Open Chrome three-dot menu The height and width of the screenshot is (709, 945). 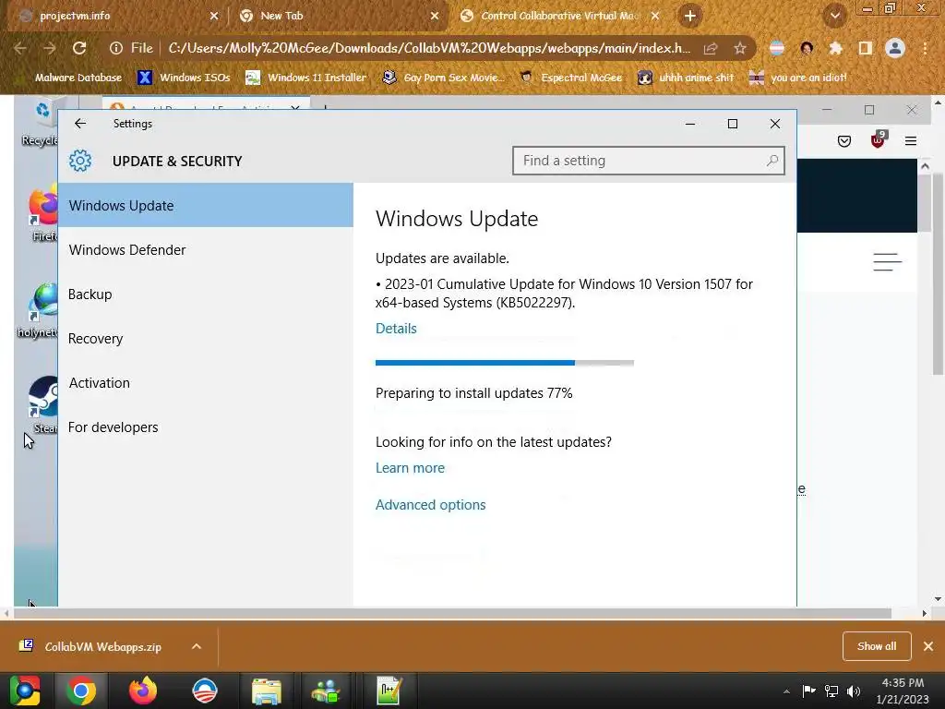pyautogui.click(x=925, y=48)
